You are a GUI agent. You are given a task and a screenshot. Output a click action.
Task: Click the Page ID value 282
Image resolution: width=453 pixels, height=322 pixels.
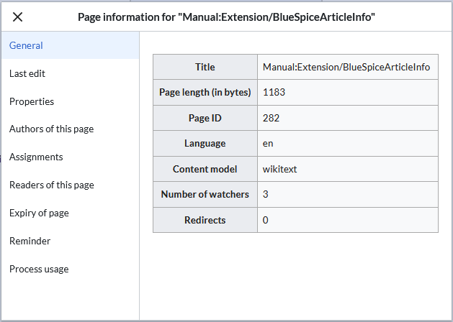[x=271, y=118]
